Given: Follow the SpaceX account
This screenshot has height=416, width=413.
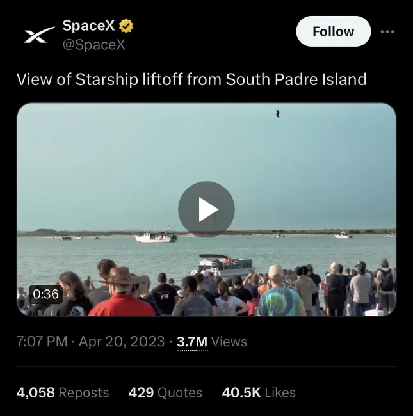Looking at the screenshot, I should tap(333, 31).
